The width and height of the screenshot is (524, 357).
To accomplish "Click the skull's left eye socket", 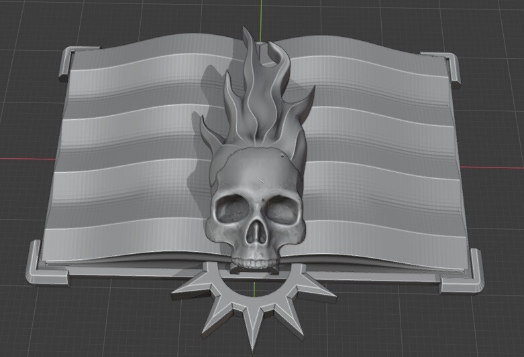I will coord(231,209).
